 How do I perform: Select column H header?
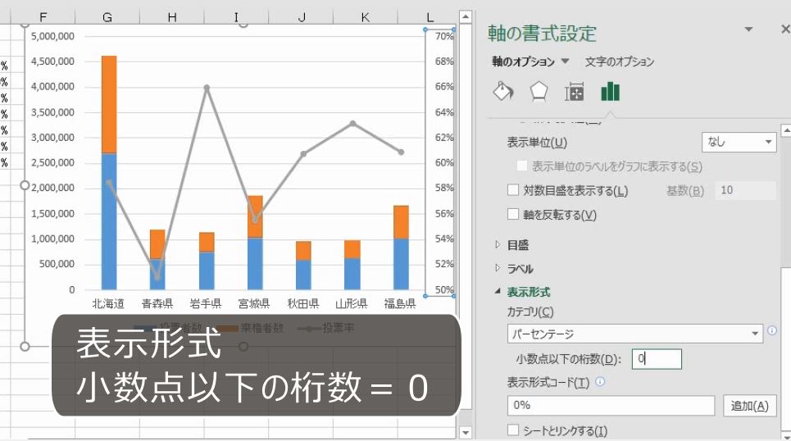coord(172,18)
